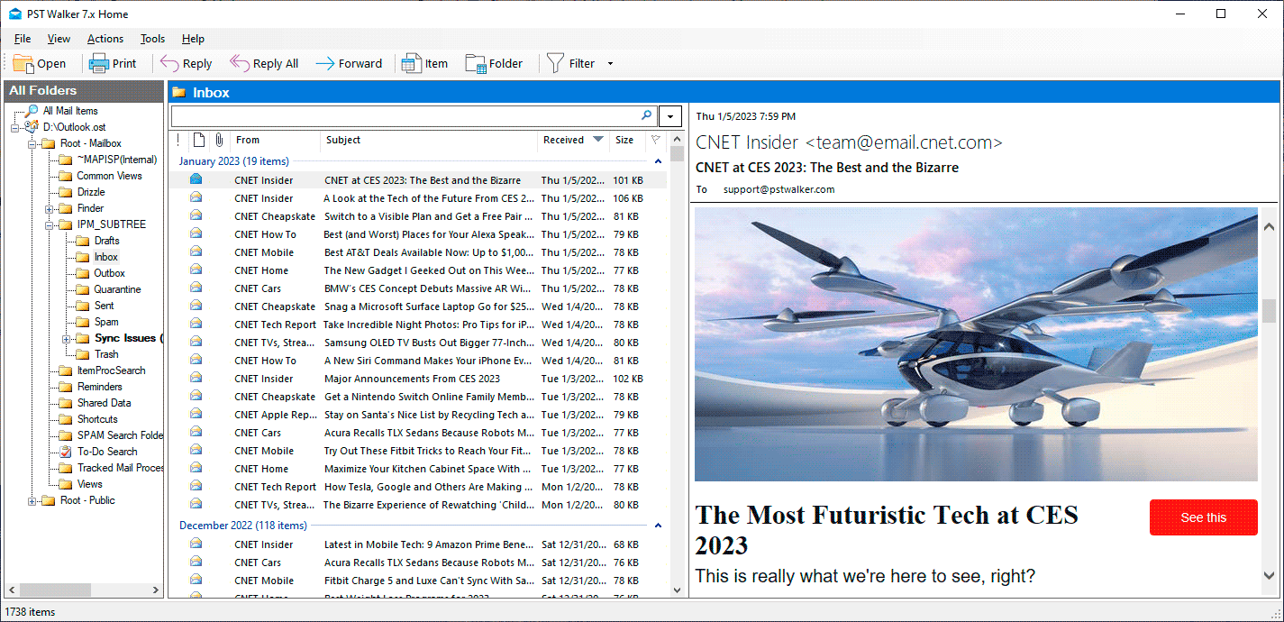This screenshot has width=1284, height=622.
Task: Click the Sent folder icon
Action: pos(83,306)
